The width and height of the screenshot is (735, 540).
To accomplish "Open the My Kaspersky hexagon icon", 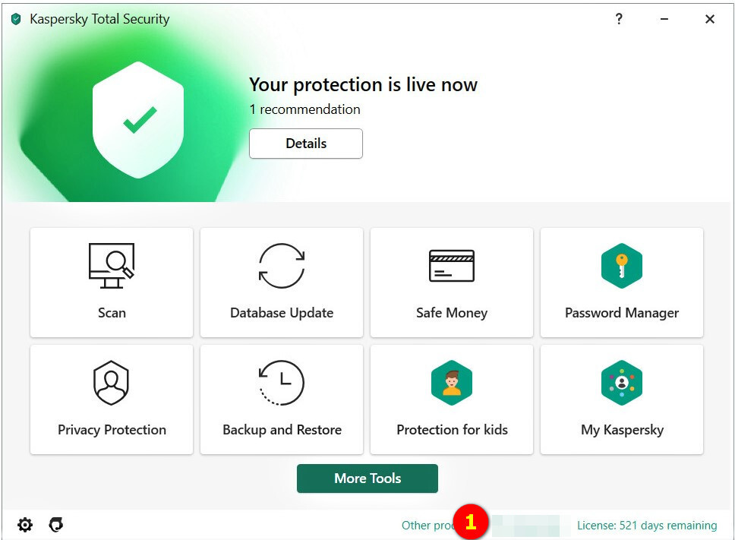I will (x=622, y=383).
